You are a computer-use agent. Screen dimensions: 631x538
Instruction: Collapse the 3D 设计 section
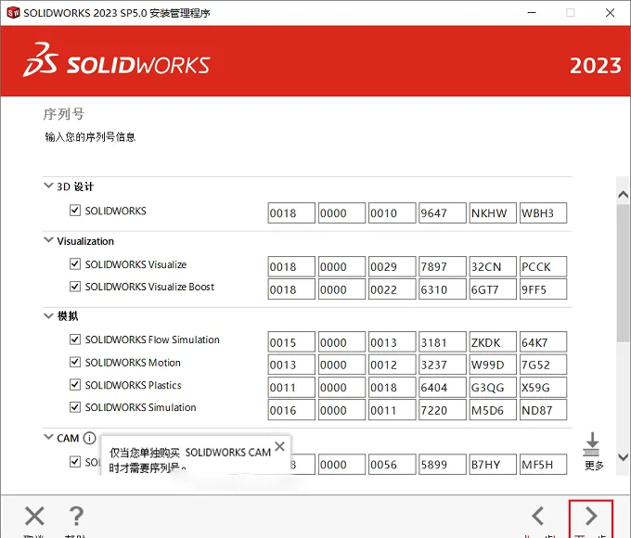pos(48,186)
